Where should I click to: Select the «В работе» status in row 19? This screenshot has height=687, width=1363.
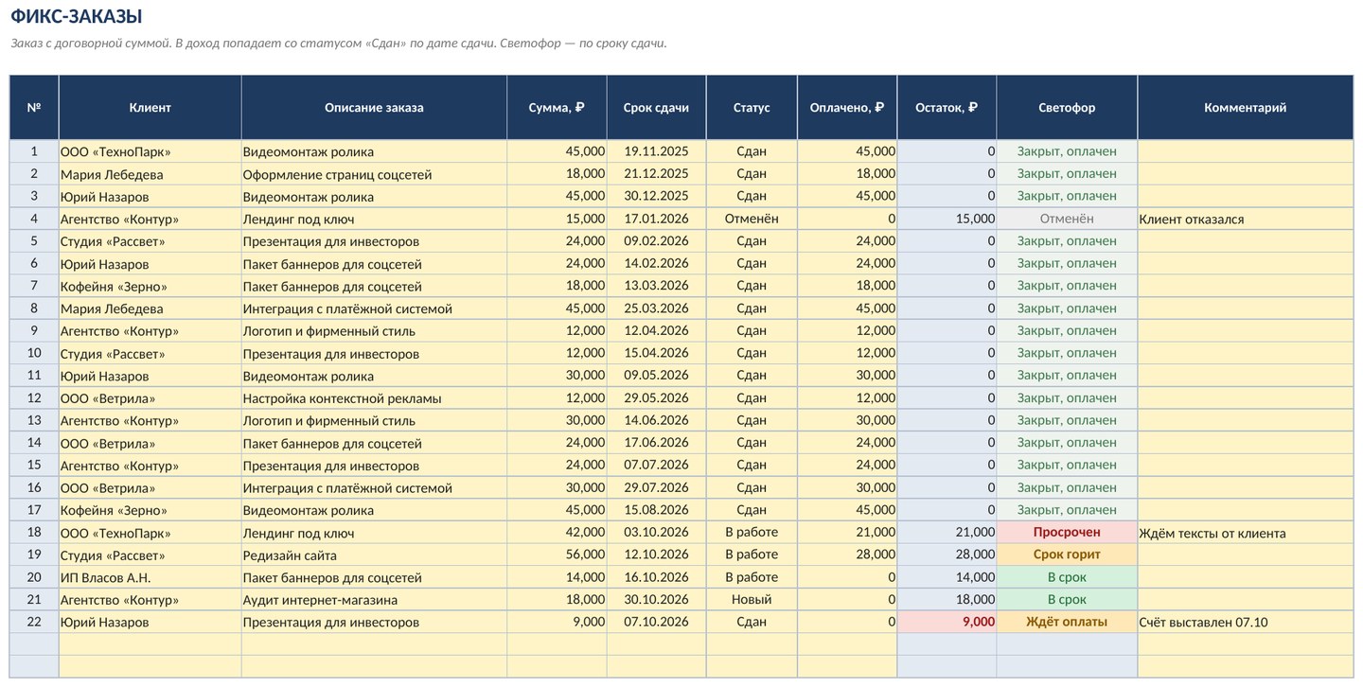pyautogui.click(x=752, y=555)
